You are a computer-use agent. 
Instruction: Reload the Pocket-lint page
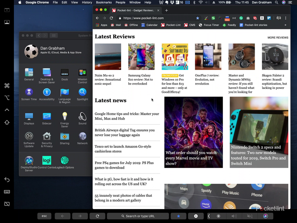[111, 18]
